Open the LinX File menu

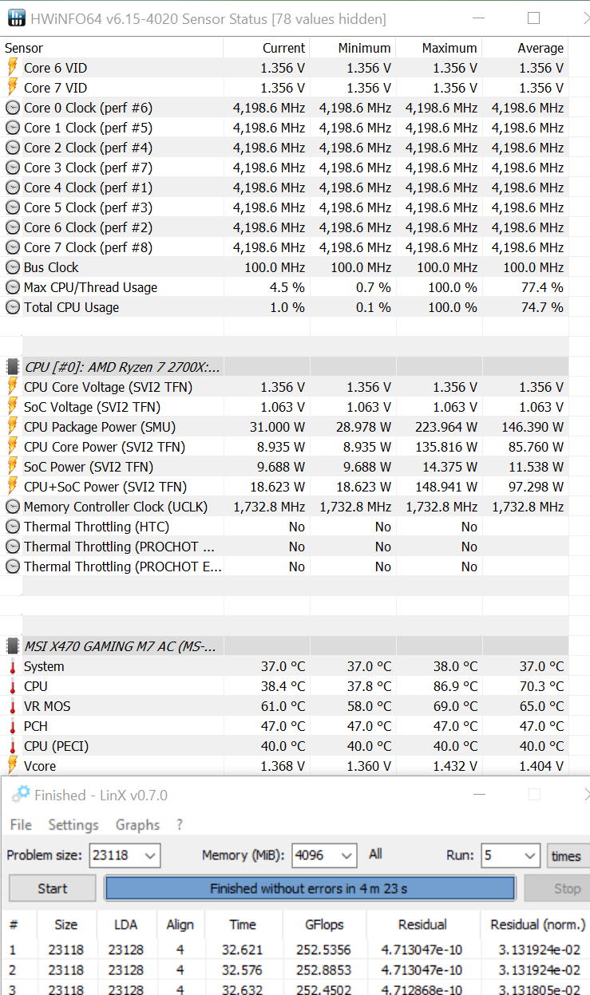(21, 825)
